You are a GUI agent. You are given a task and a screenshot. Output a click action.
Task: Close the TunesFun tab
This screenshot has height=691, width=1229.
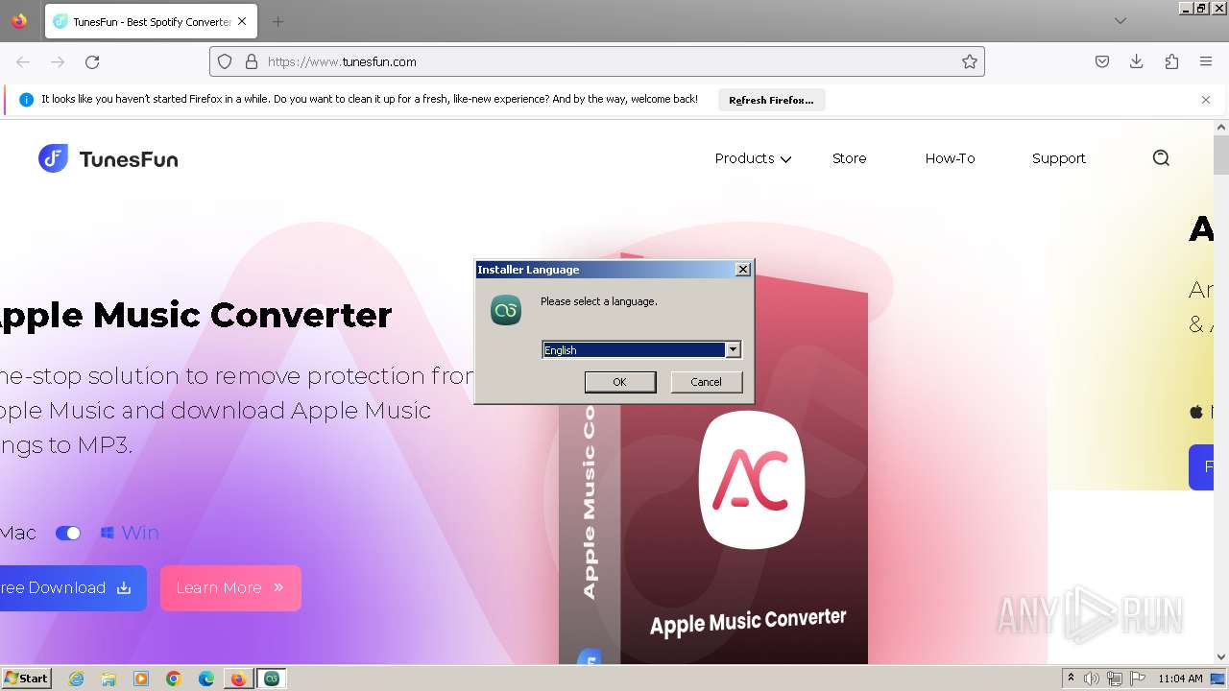242,21
